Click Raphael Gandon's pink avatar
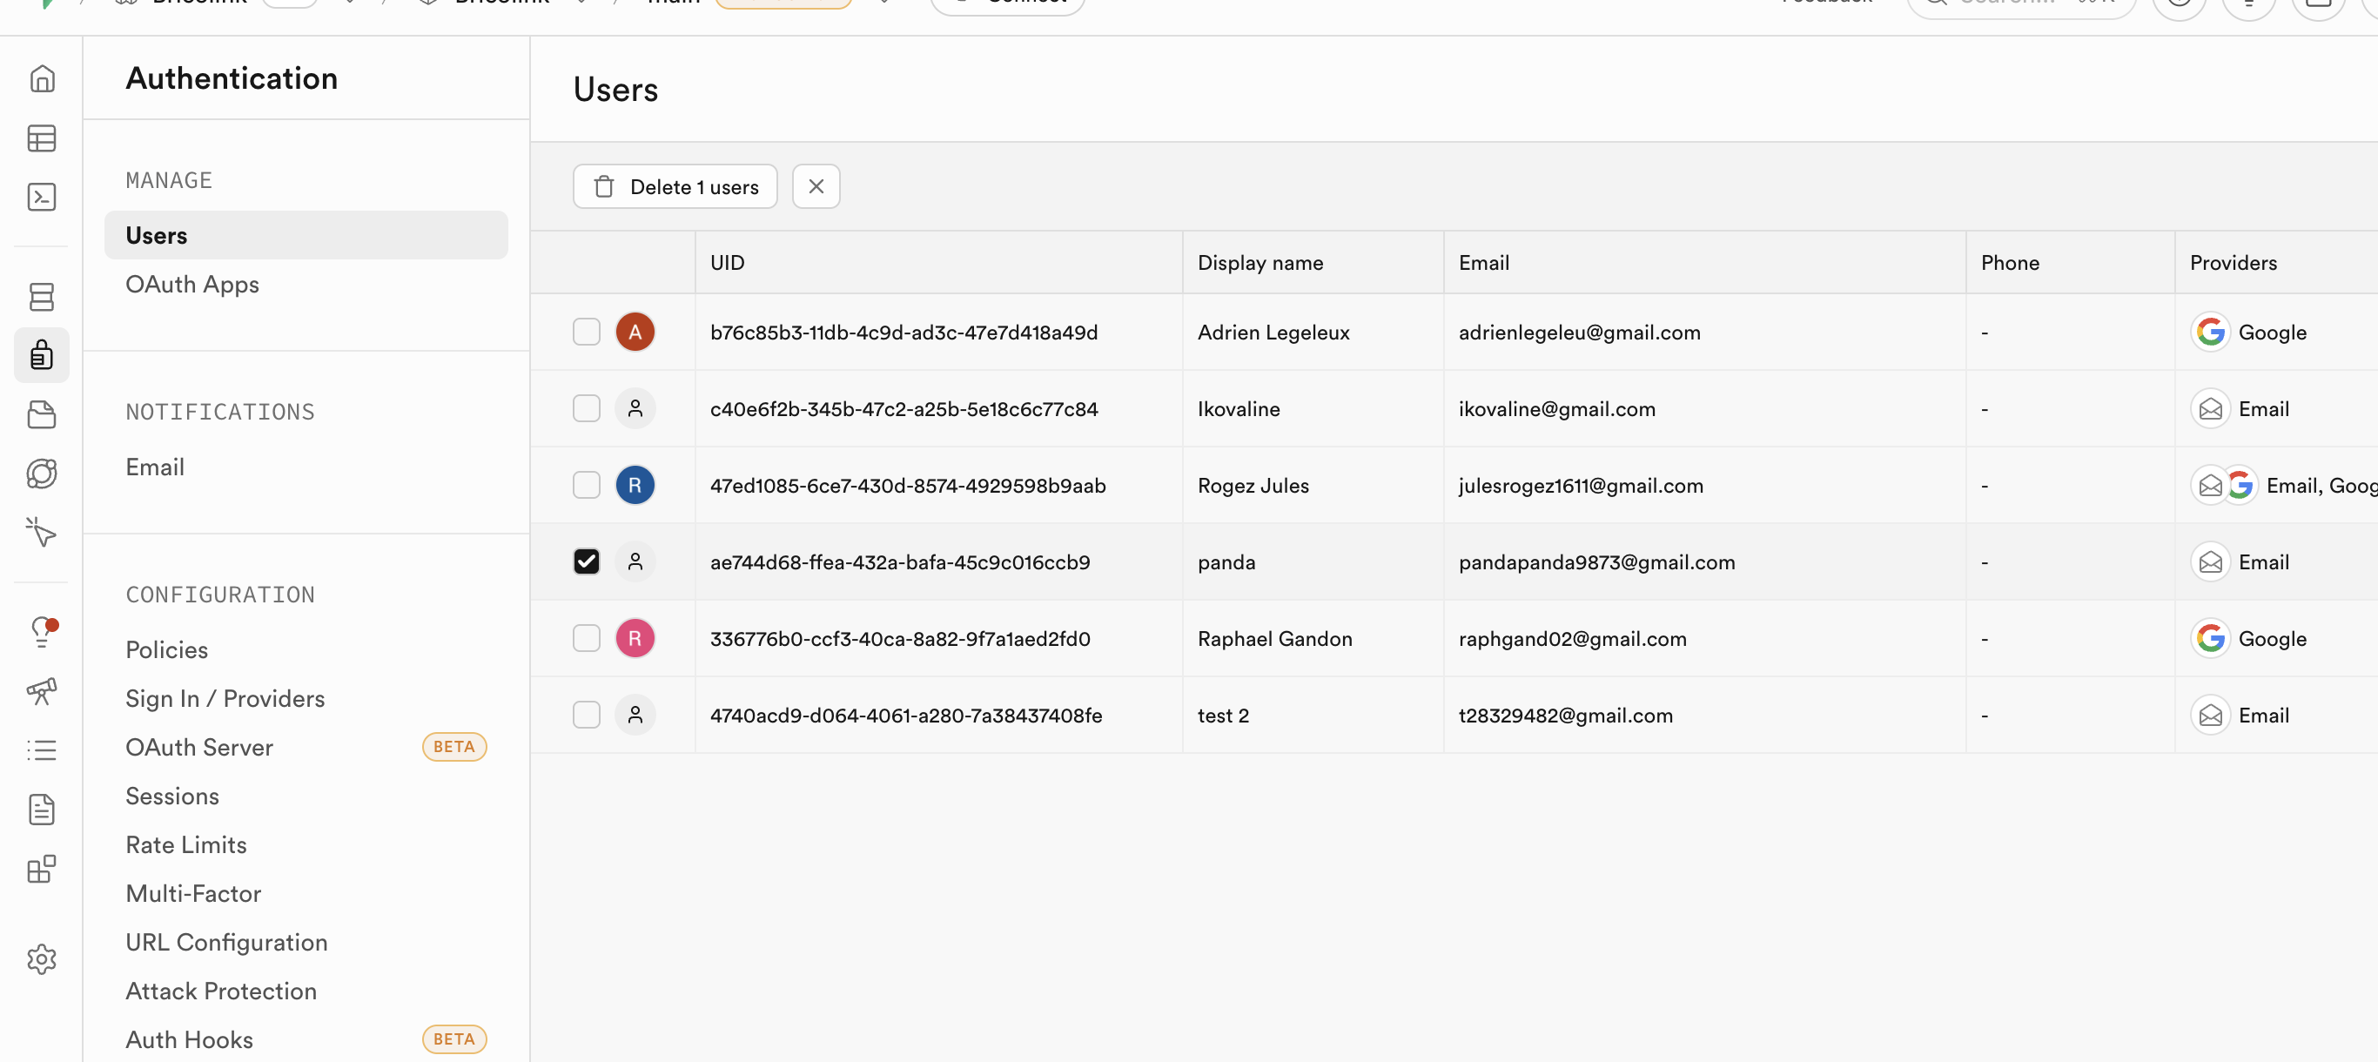The width and height of the screenshot is (2378, 1062). click(x=635, y=638)
